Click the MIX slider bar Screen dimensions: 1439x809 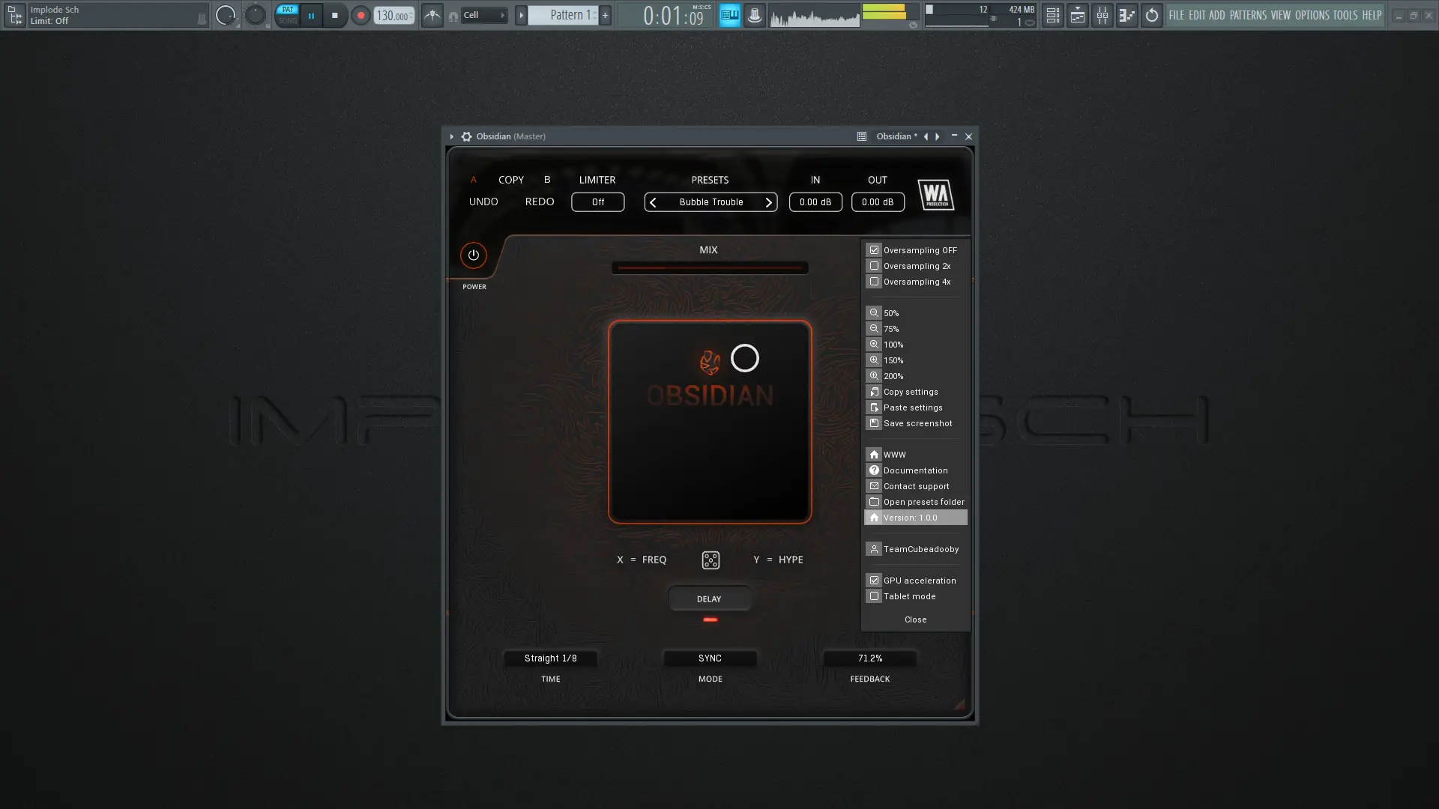(x=709, y=267)
